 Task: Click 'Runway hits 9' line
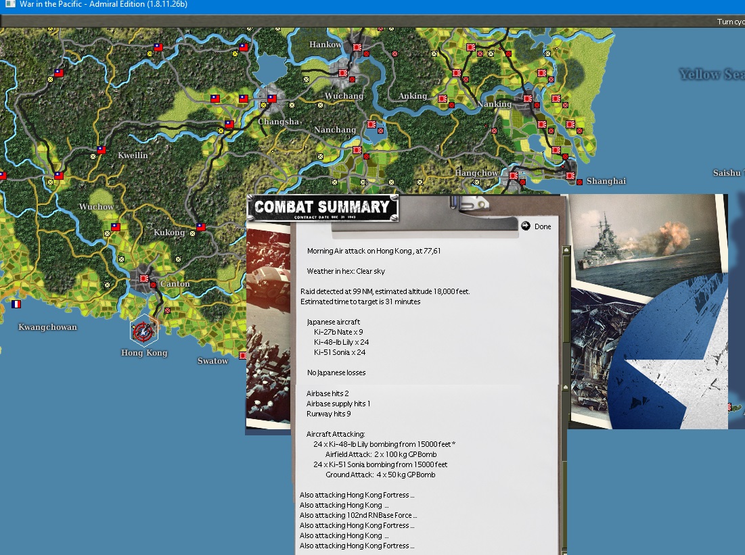point(328,414)
